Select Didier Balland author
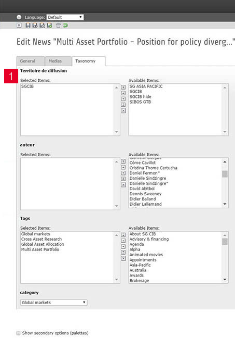Image resolution: width=235 pixels, height=338 pixels. [143, 199]
